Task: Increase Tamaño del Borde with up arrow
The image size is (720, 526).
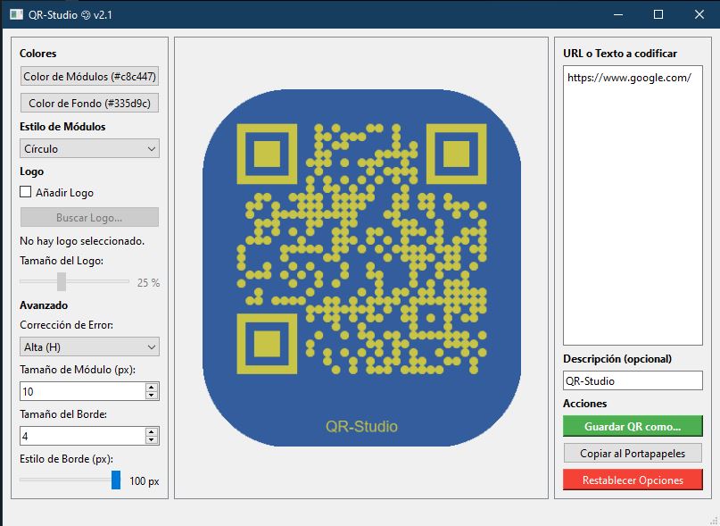Action: (x=152, y=431)
